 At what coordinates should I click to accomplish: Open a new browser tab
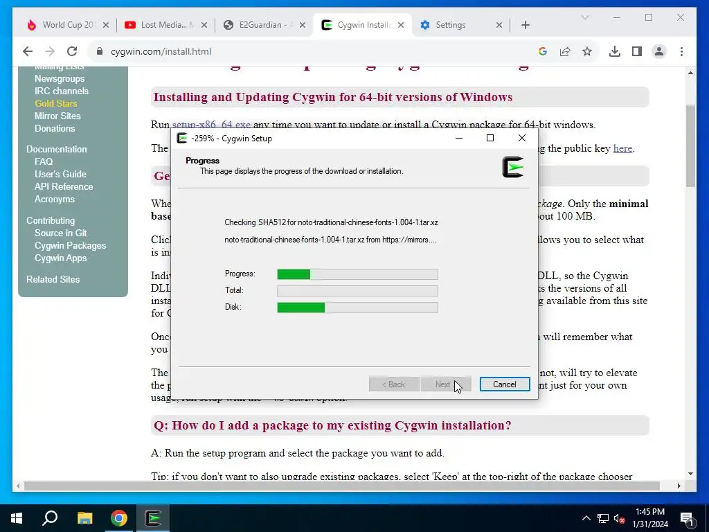pos(525,26)
